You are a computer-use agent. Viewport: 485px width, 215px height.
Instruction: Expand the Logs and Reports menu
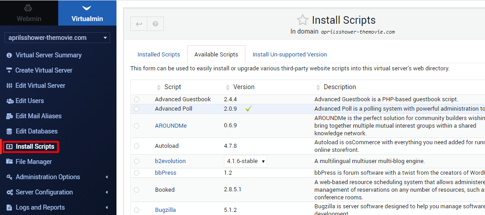pos(107,207)
